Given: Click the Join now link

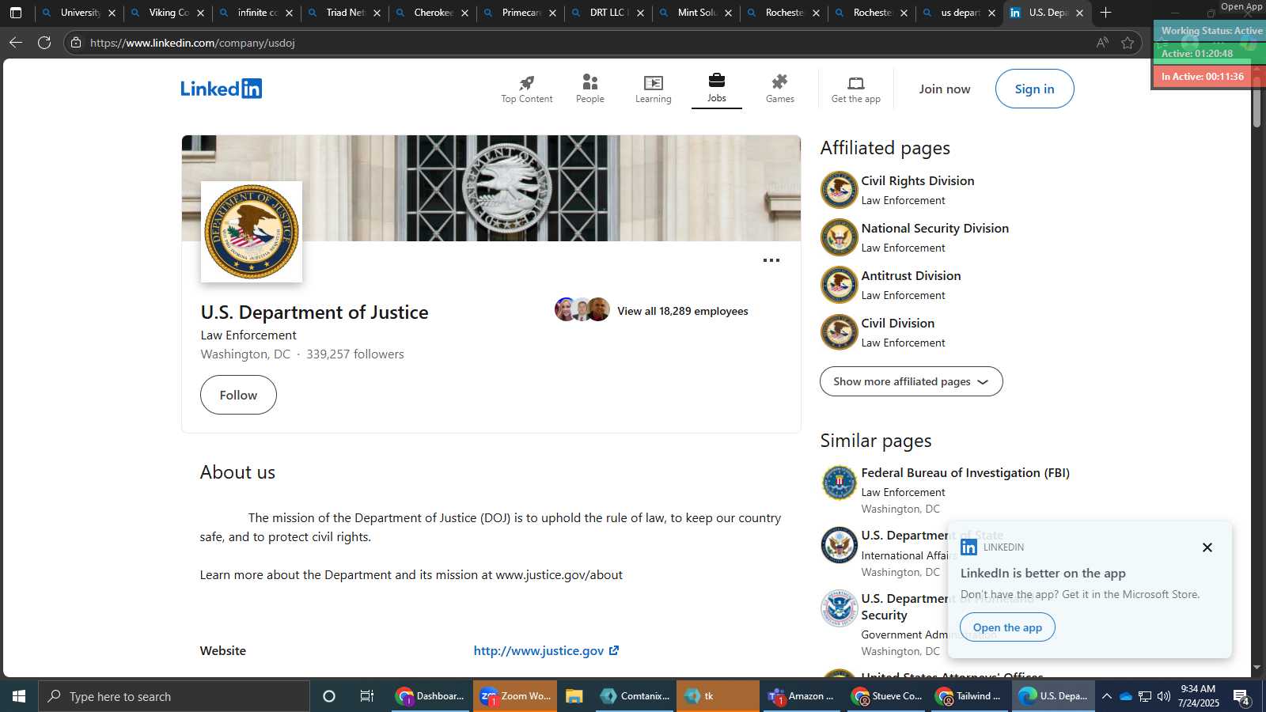Looking at the screenshot, I should tap(944, 89).
